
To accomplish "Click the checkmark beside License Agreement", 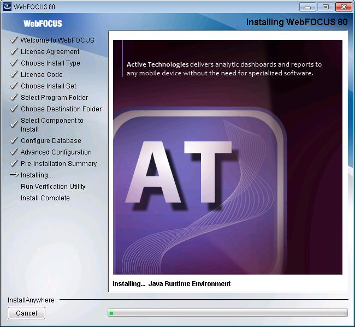I will tap(14, 51).
